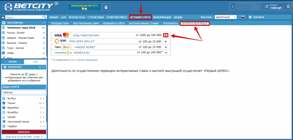
Task: Click the shopping cart icon beside Корзина
Action: tap(251, 17)
